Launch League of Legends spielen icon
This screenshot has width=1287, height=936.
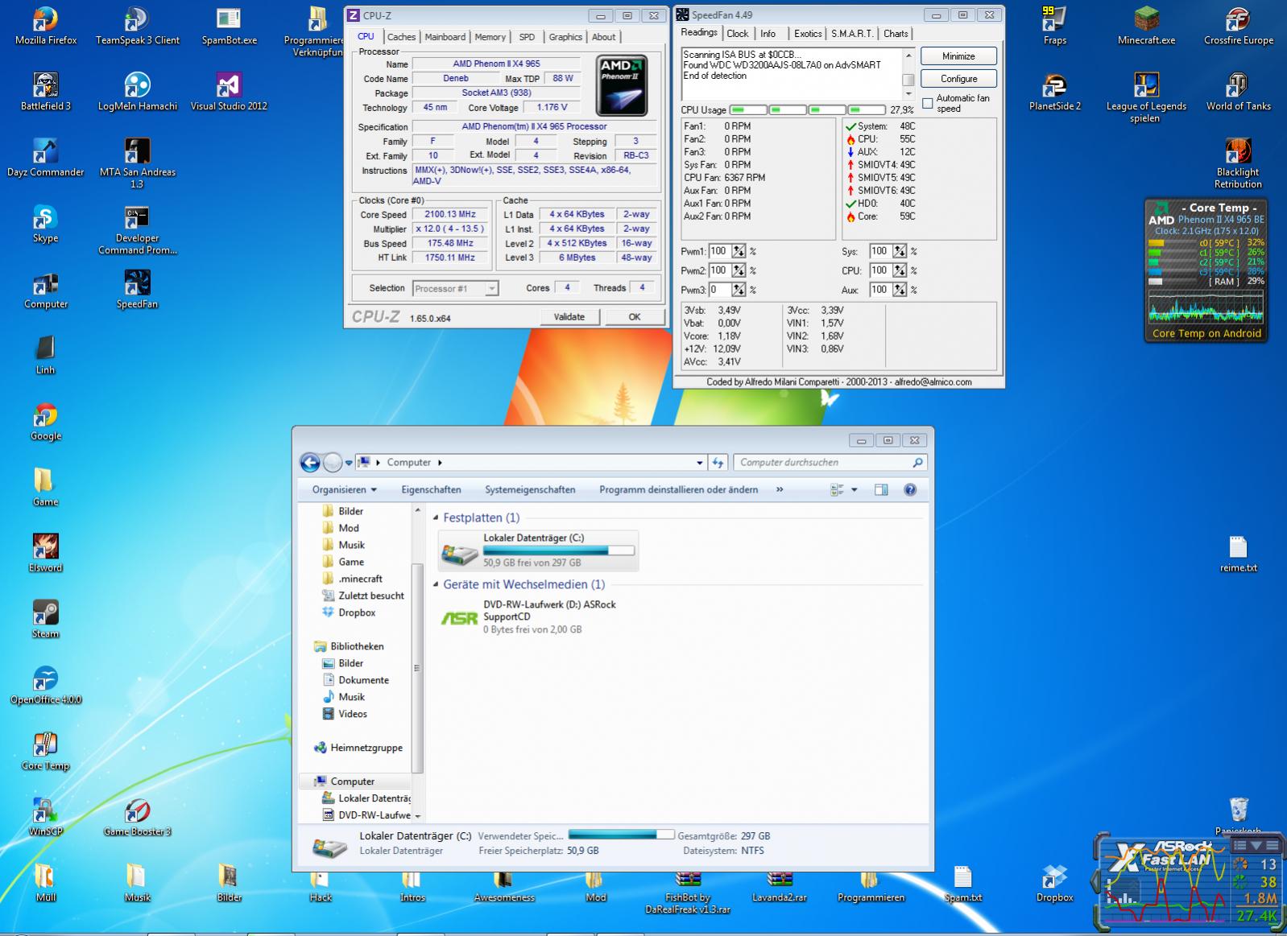tap(1146, 97)
